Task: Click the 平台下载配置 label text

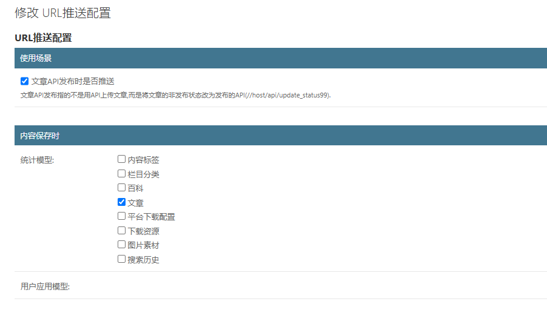Action: coord(151,217)
